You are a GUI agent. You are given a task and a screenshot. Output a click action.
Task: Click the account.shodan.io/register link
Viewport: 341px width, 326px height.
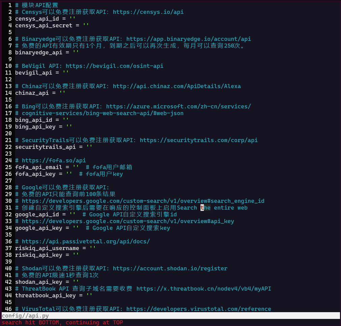point(170,268)
